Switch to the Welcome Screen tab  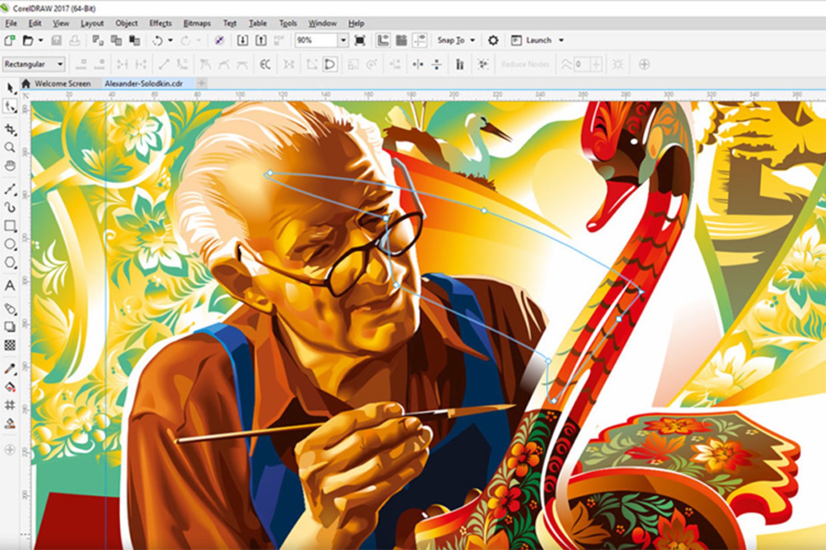[x=62, y=83]
